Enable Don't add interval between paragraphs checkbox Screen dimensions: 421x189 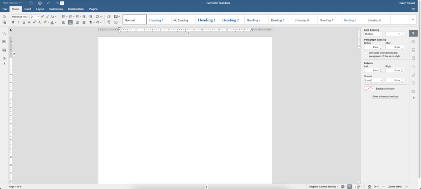tap(366, 53)
